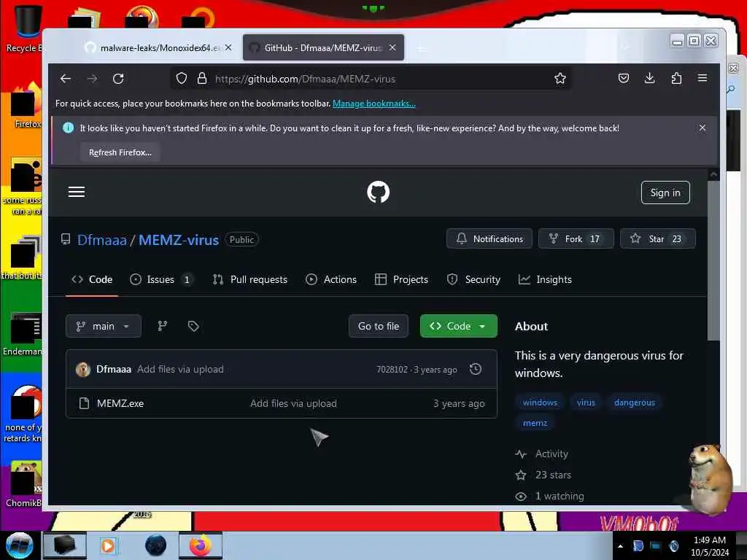Fork the repository button

coord(576,238)
